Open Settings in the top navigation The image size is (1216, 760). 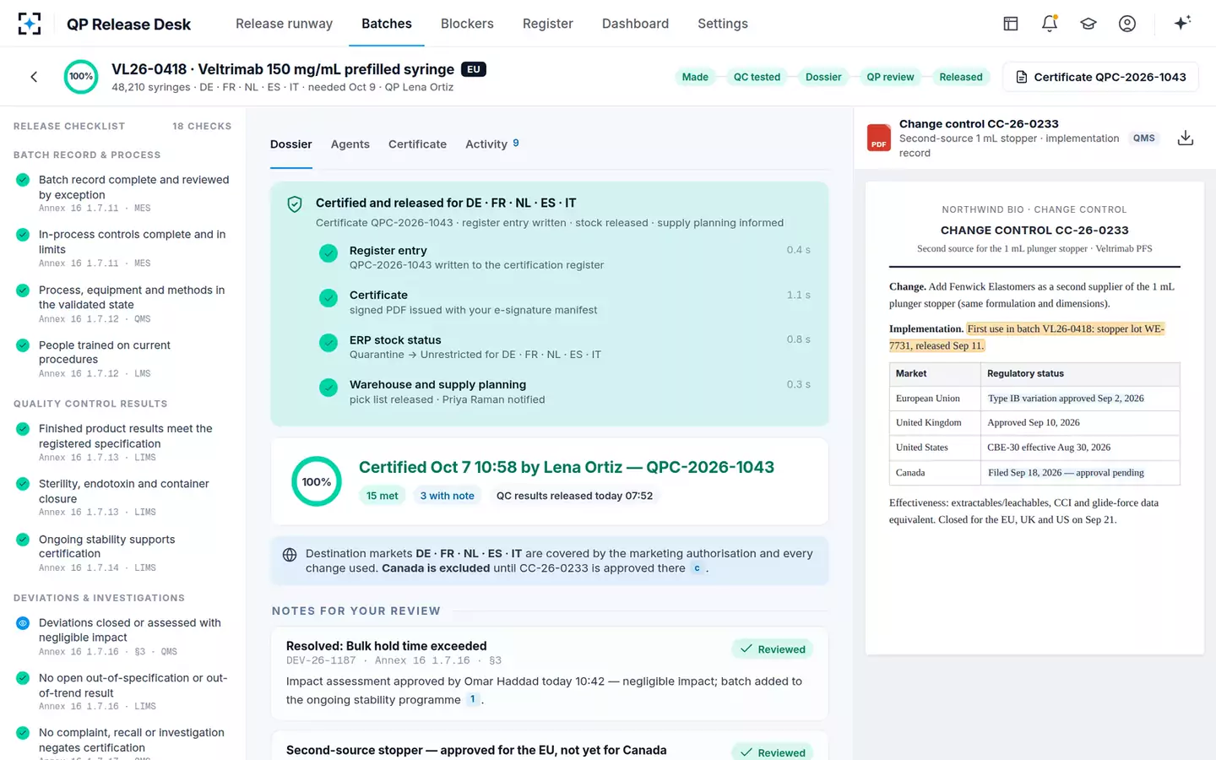click(x=723, y=24)
